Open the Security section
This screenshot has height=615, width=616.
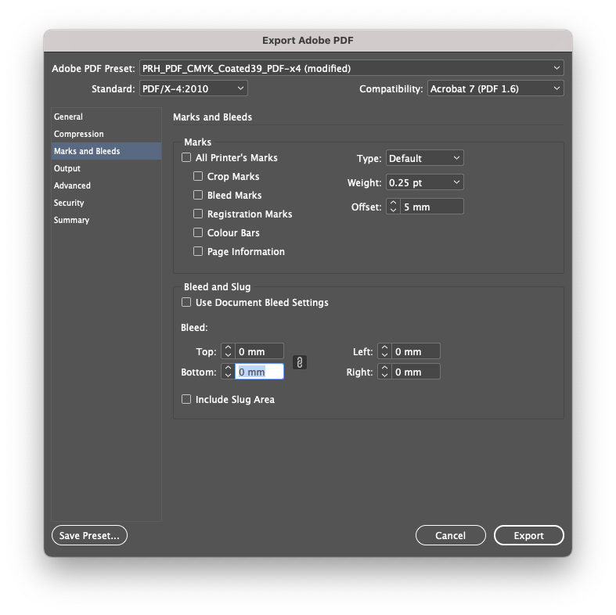[x=106, y=203]
